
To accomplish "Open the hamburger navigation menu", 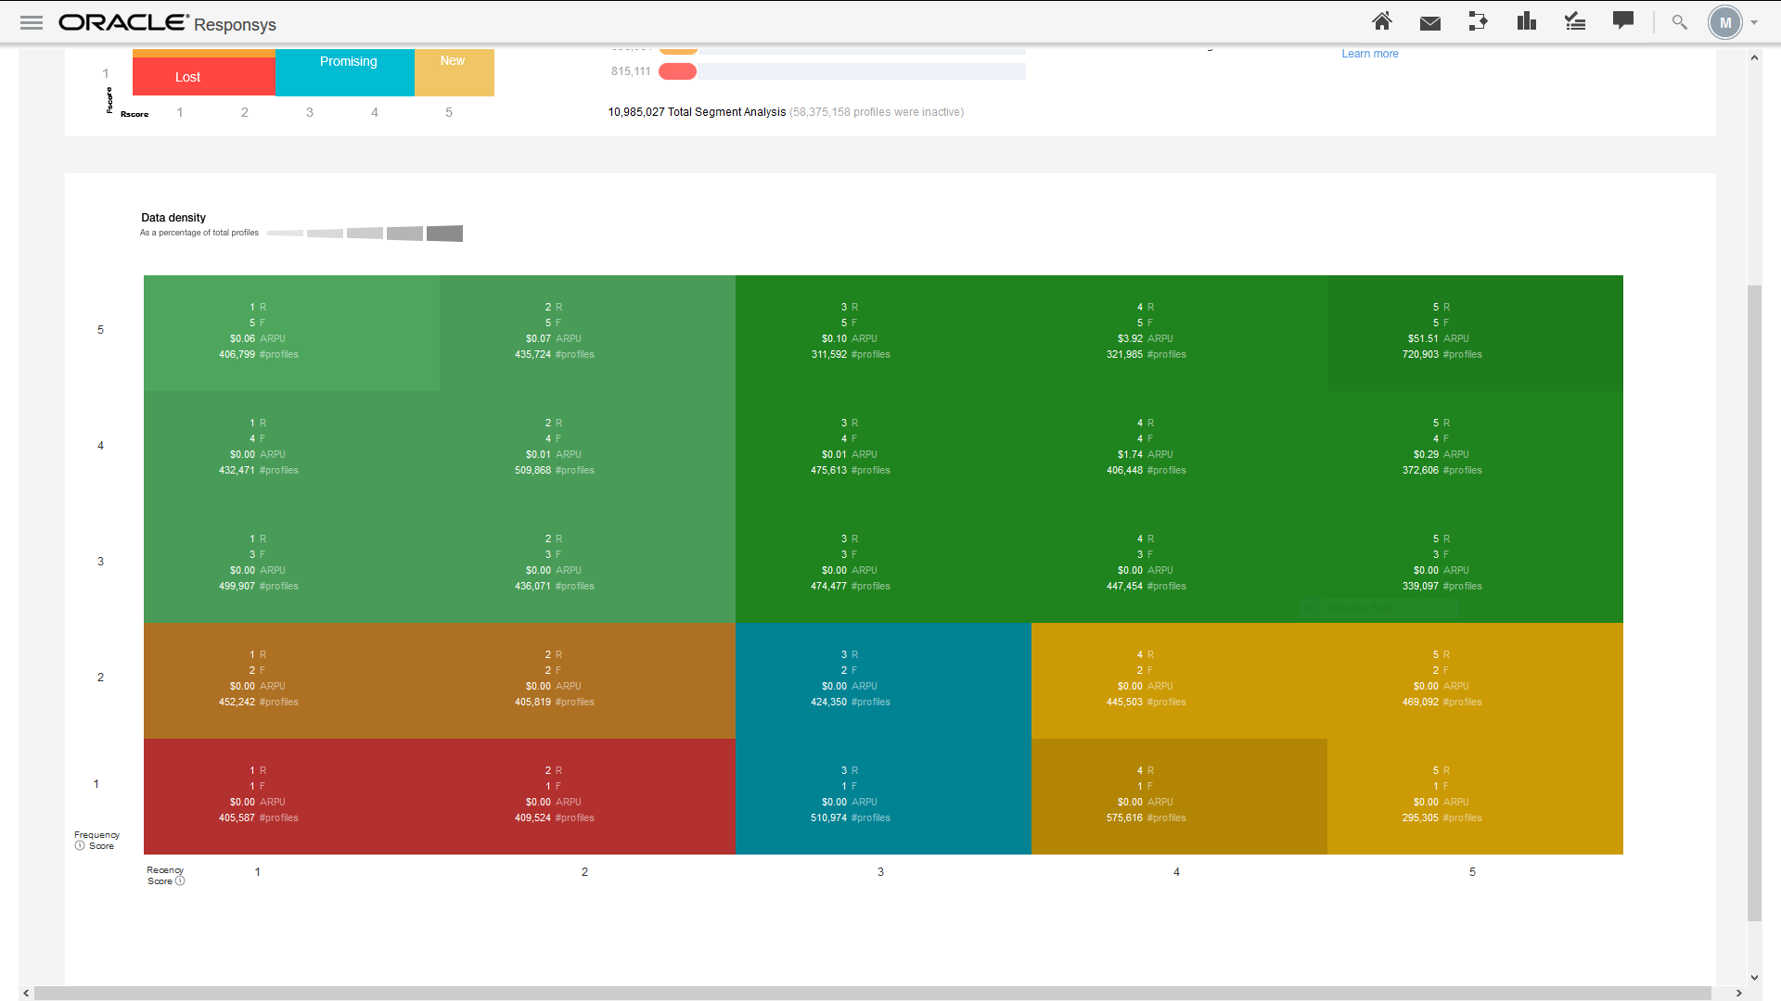I will 32,22.
